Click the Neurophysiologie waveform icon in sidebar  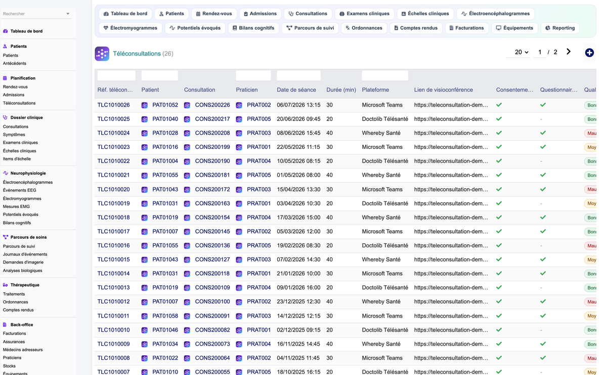[5, 173]
